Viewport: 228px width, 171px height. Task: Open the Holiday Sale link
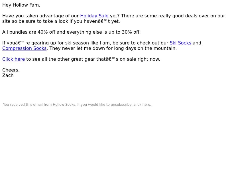click(94, 16)
